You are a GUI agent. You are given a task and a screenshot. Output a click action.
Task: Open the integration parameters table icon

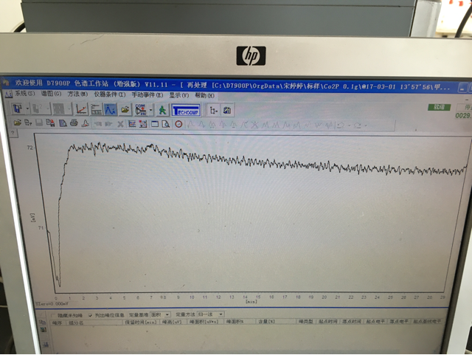click(96, 109)
